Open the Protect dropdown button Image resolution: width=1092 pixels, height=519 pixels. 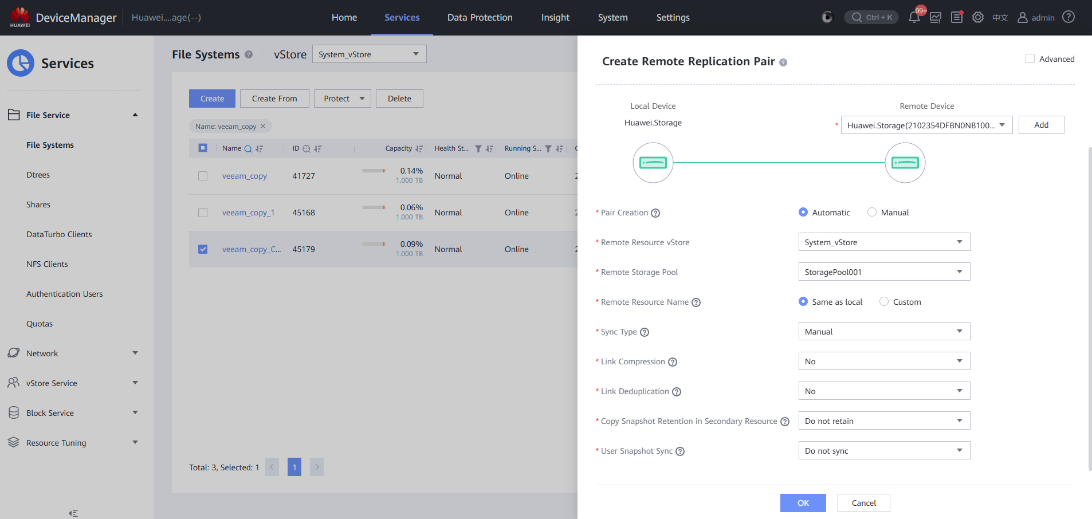343,99
